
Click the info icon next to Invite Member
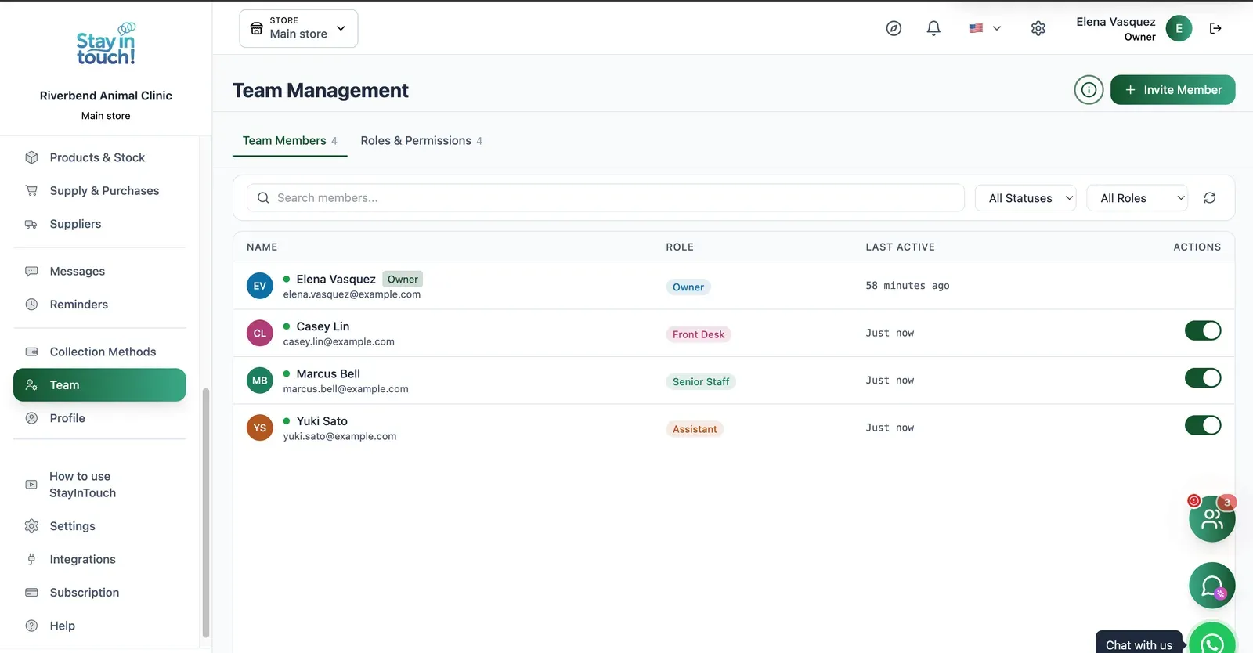[x=1089, y=90]
